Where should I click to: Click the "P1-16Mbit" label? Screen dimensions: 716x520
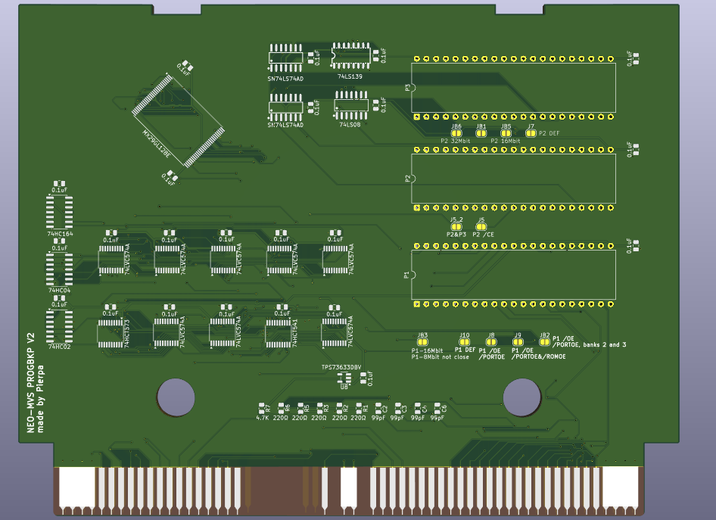point(427,351)
